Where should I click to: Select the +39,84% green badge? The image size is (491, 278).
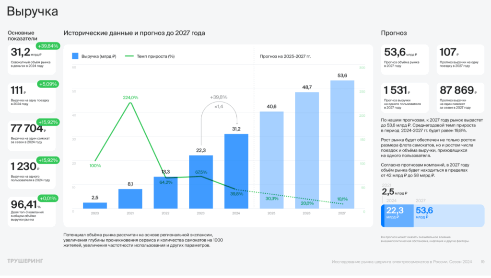(47, 46)
